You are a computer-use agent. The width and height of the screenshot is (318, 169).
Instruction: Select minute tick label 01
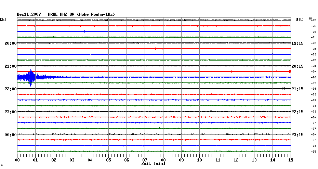[x=36, y=160]
